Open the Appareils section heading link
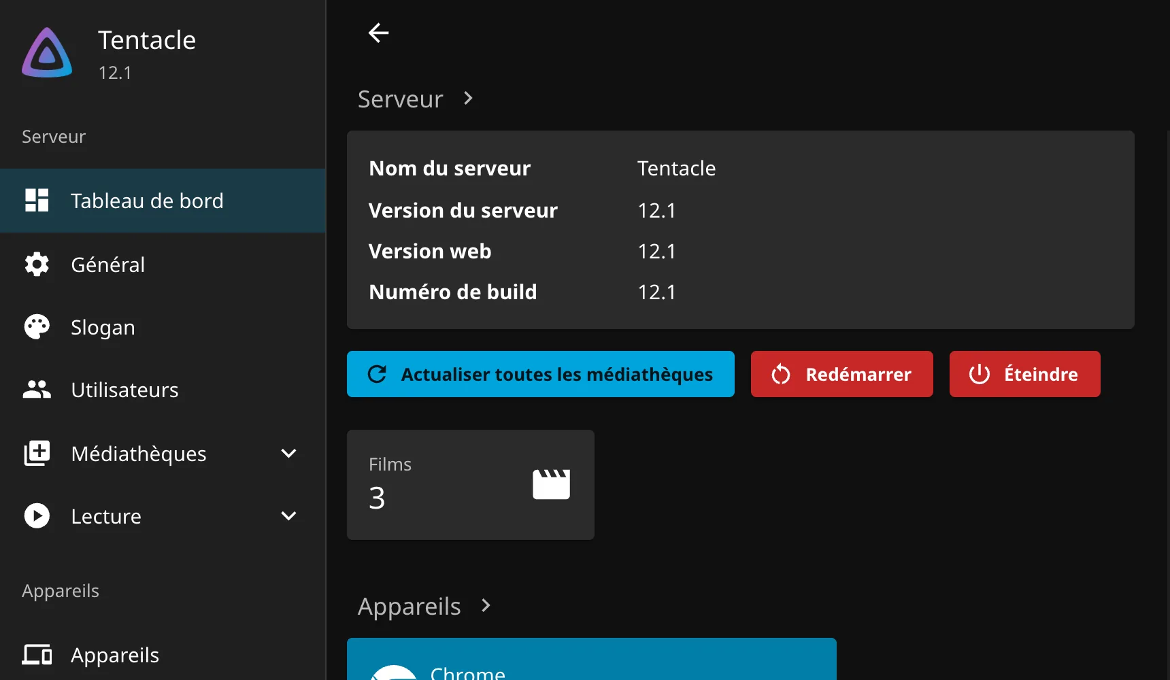Image resolution: width=1170 pixels, height=680 pixels. 409,607
